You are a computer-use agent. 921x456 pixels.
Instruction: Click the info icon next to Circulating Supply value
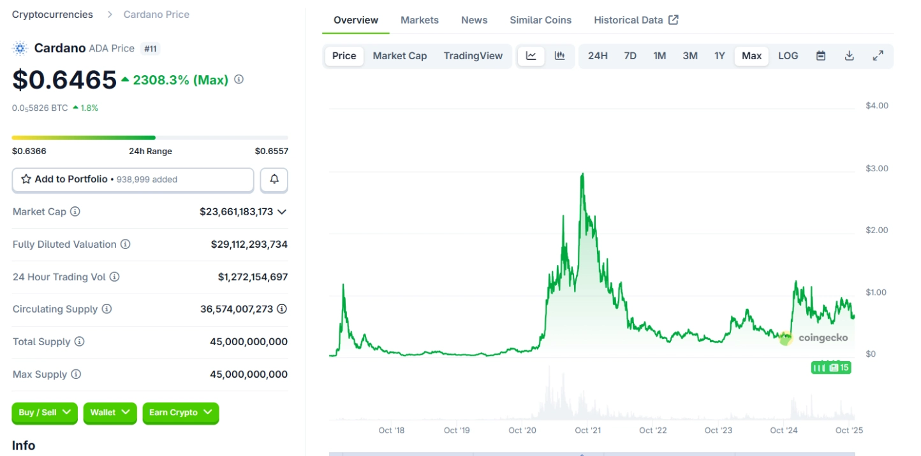[281, 309]
